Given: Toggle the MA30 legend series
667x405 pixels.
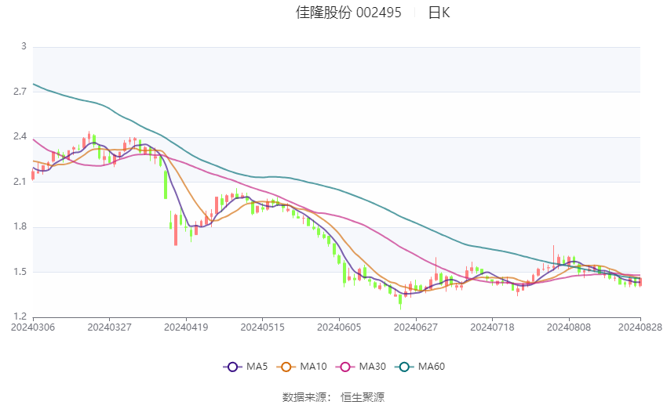Looking at the screenshot, I should point(361,367).
